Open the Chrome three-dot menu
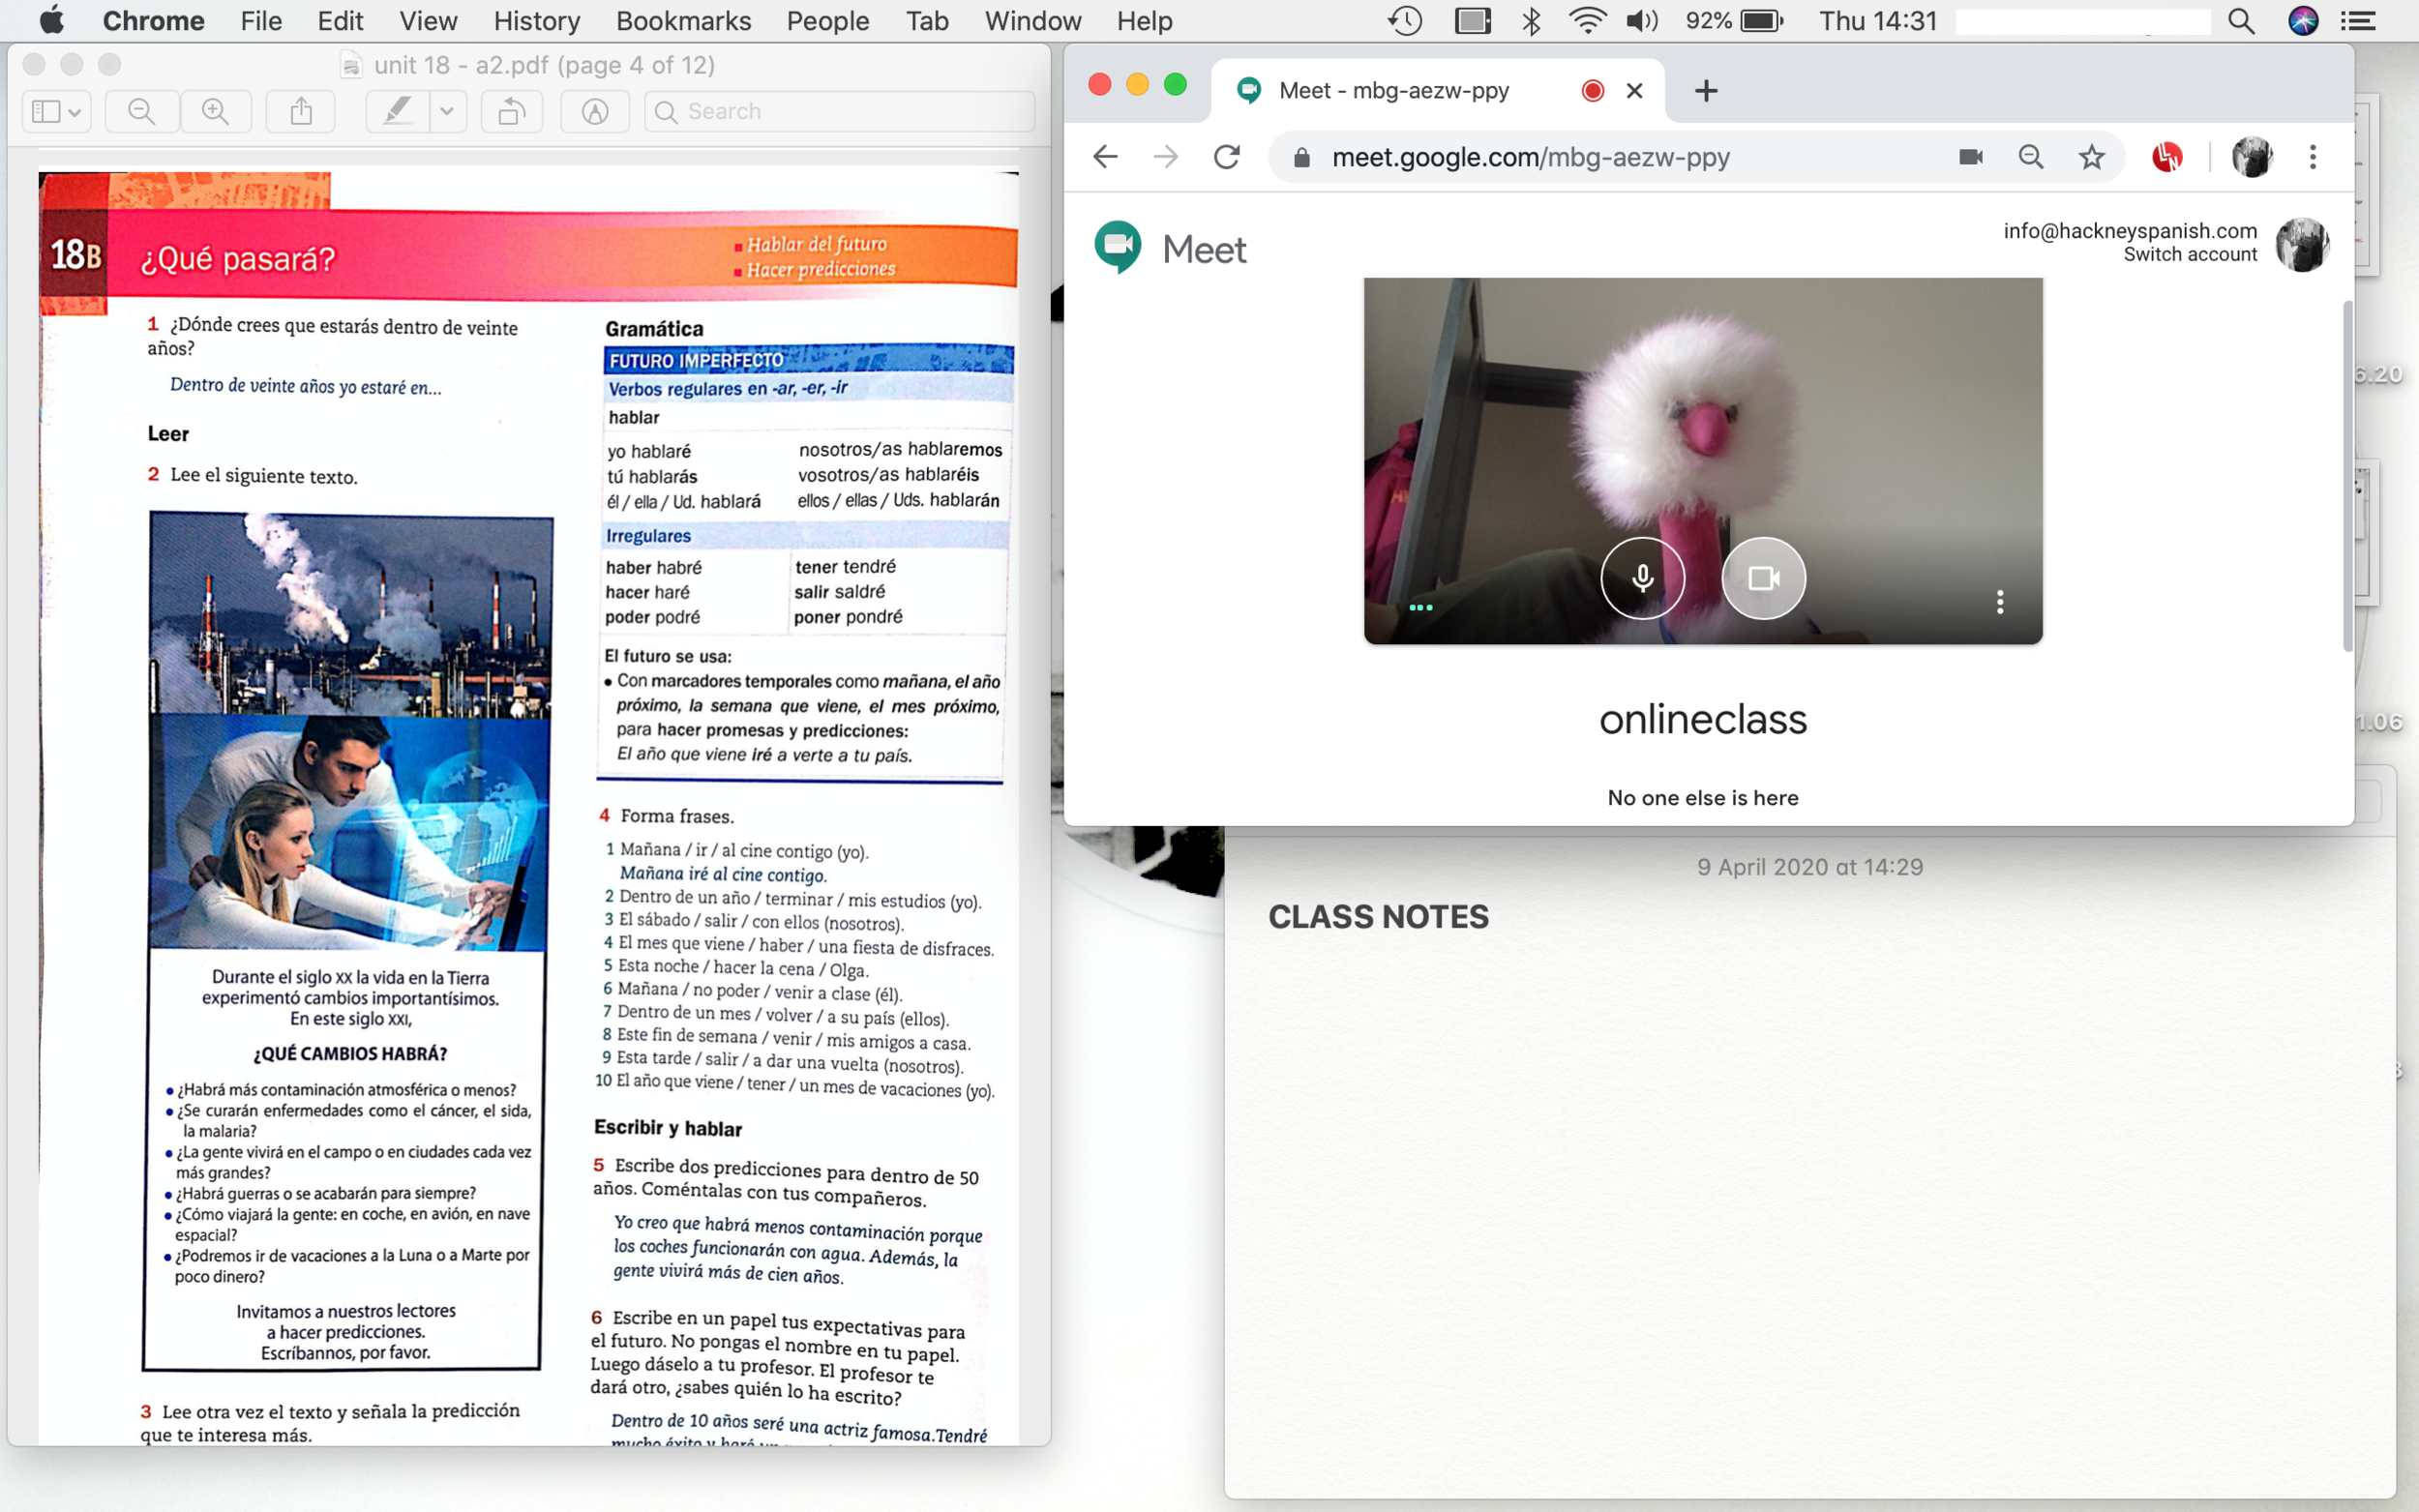Screen dimensions: 2419x1512 tap(2312, 157)
